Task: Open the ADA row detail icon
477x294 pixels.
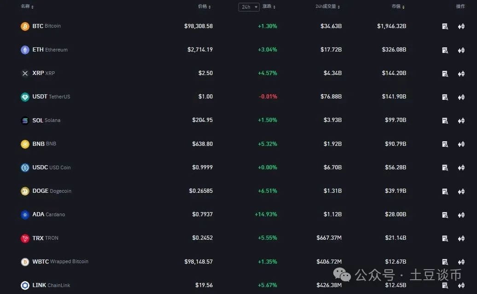Action: (445, 215)
